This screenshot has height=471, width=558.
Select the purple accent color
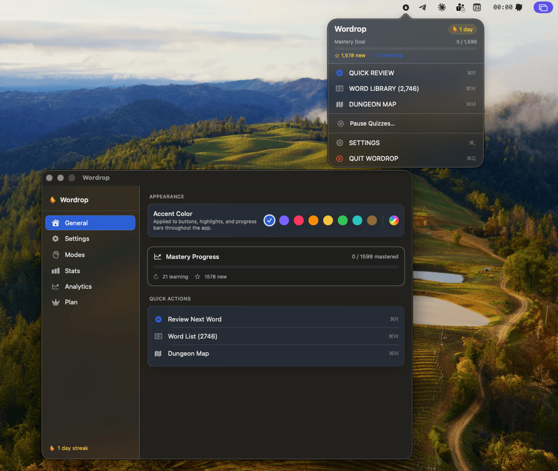[284, 220]
